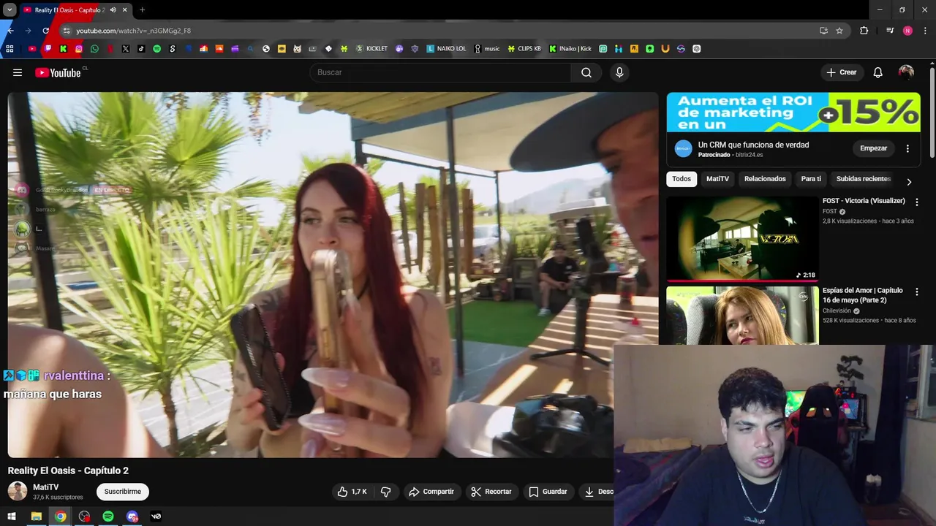Screen dimensions: 936x526
Task: Open YouTube notifications bell
Action: (878, 72)
